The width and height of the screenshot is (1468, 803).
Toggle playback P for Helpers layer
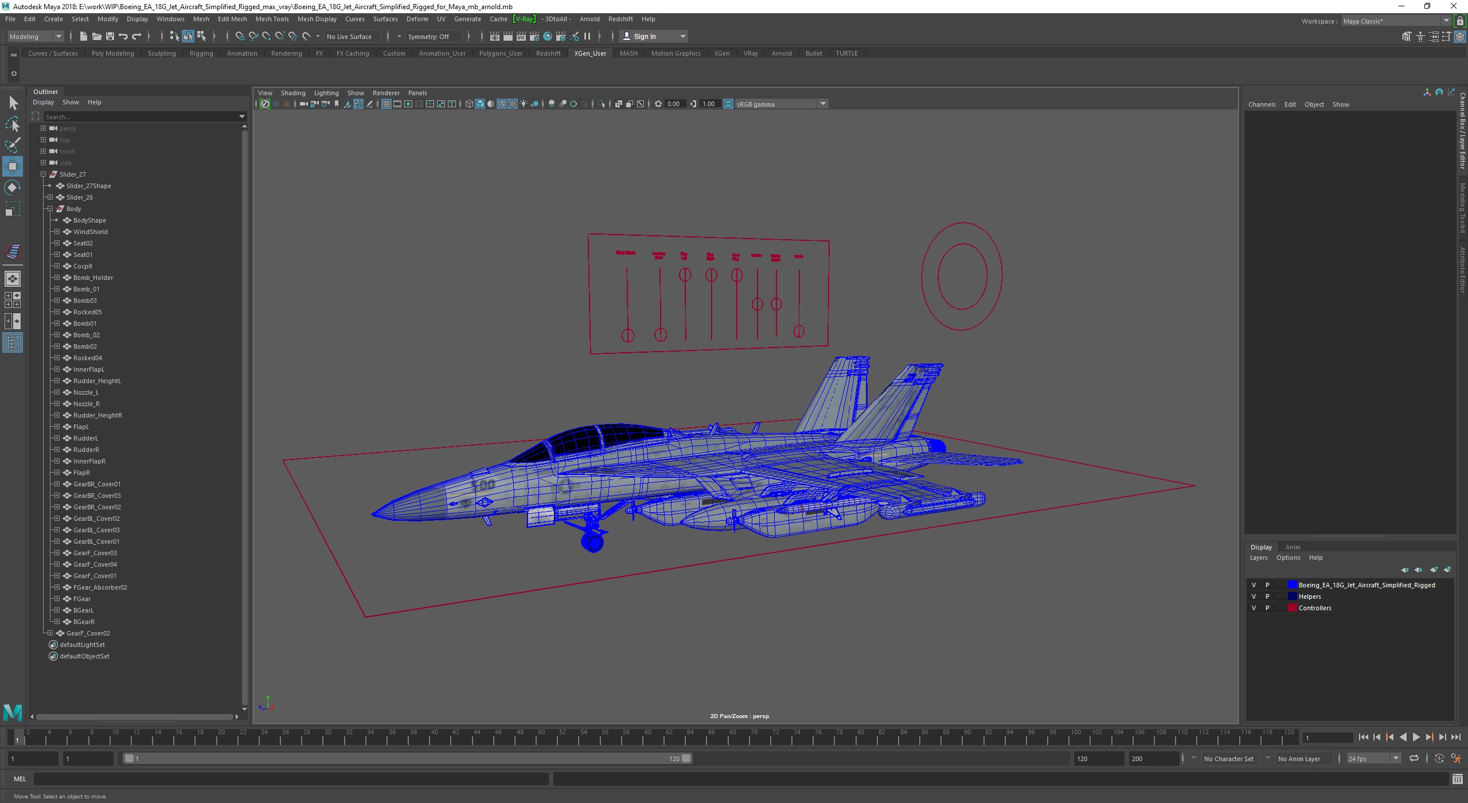coord(1267,597)
